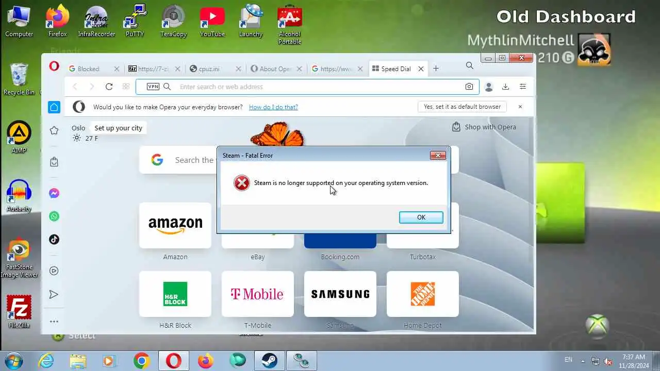Open the Shop with Opera link
The image size is (660, 371).
tap(484, 127)
